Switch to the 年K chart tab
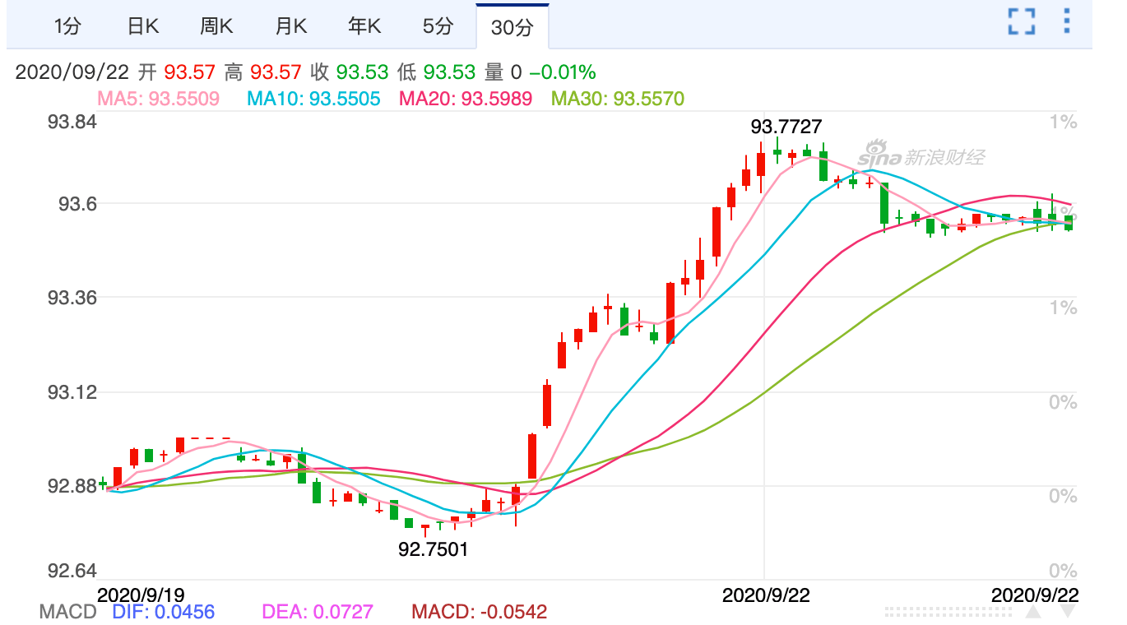Image resolution: width=1127 pixels, height=625 pixels. pos(364,26)
